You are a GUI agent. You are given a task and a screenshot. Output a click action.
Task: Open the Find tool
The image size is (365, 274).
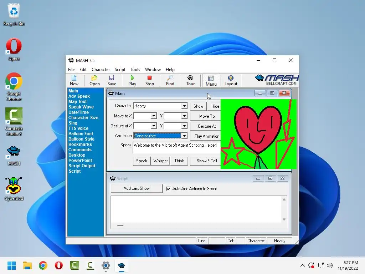pos(170,80)
